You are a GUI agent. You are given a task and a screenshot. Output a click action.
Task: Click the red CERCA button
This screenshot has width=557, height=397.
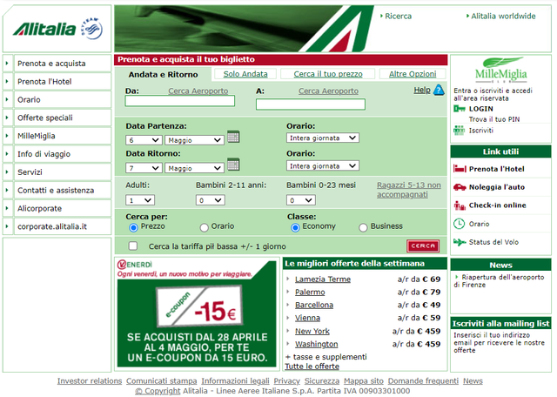(423, 246)
